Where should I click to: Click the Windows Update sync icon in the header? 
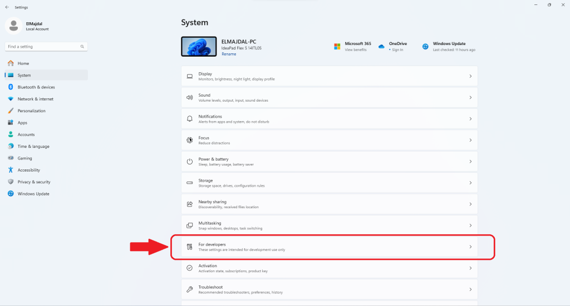point(425,47)
